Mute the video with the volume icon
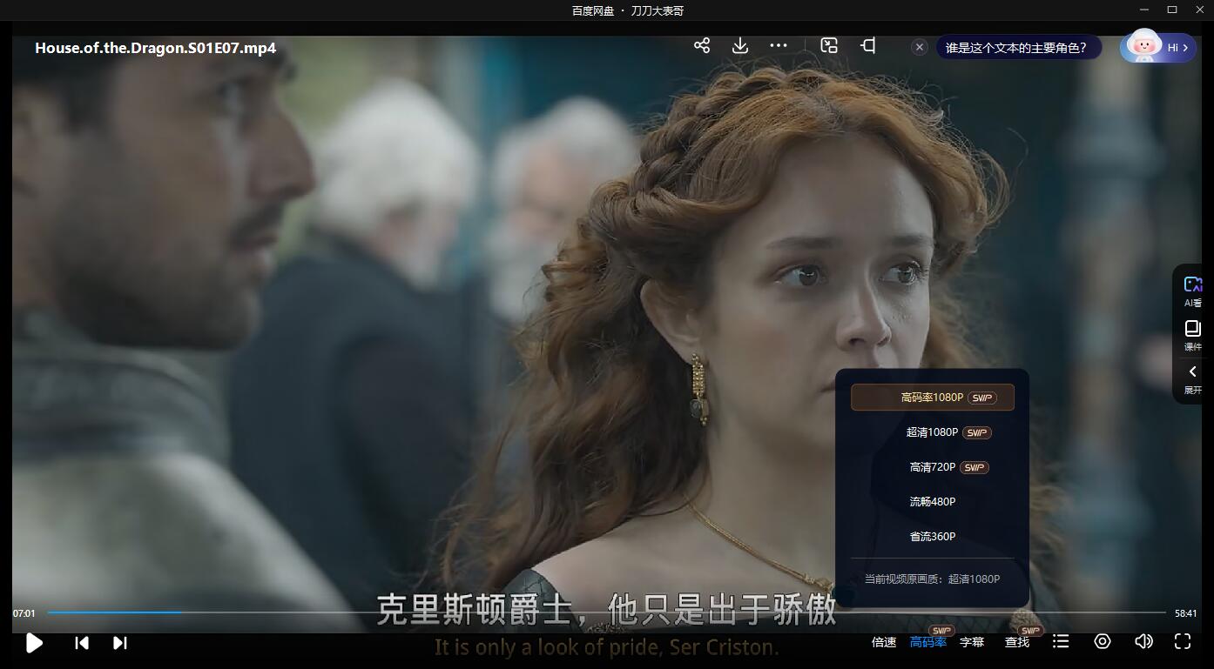 click(x=1143, y=641)
